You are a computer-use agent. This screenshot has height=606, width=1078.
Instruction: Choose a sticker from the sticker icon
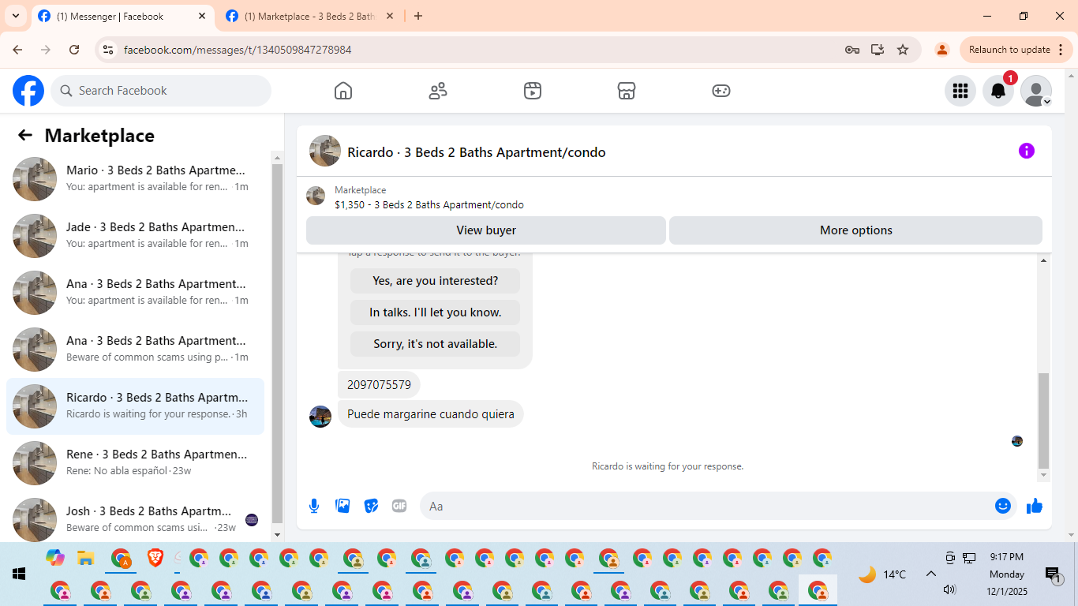(x=371, y=506)
